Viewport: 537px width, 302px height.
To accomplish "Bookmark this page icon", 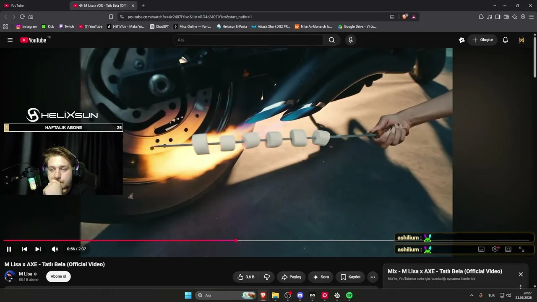I will 111,17.
